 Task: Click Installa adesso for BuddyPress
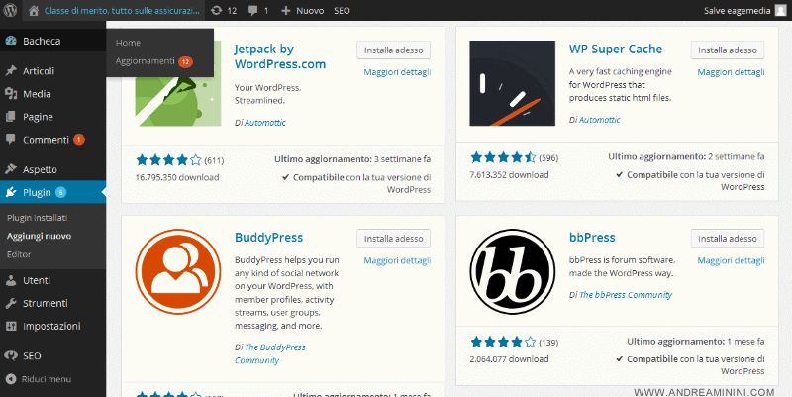tap(393, 239)
